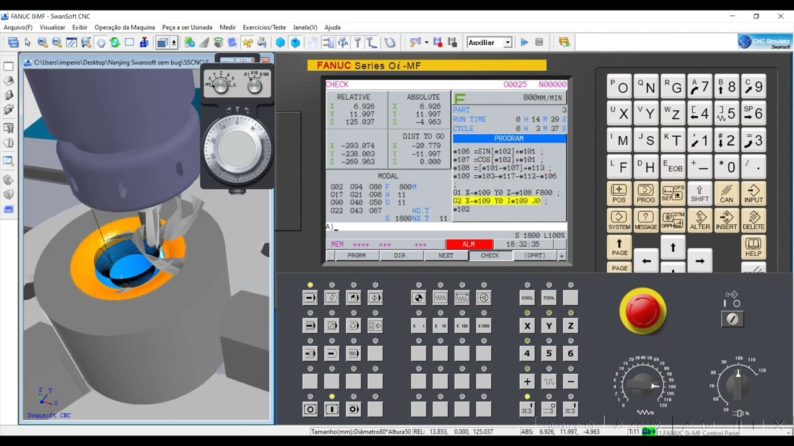
Task: Select the PRGRM softkey
Action: pos(357,255)
